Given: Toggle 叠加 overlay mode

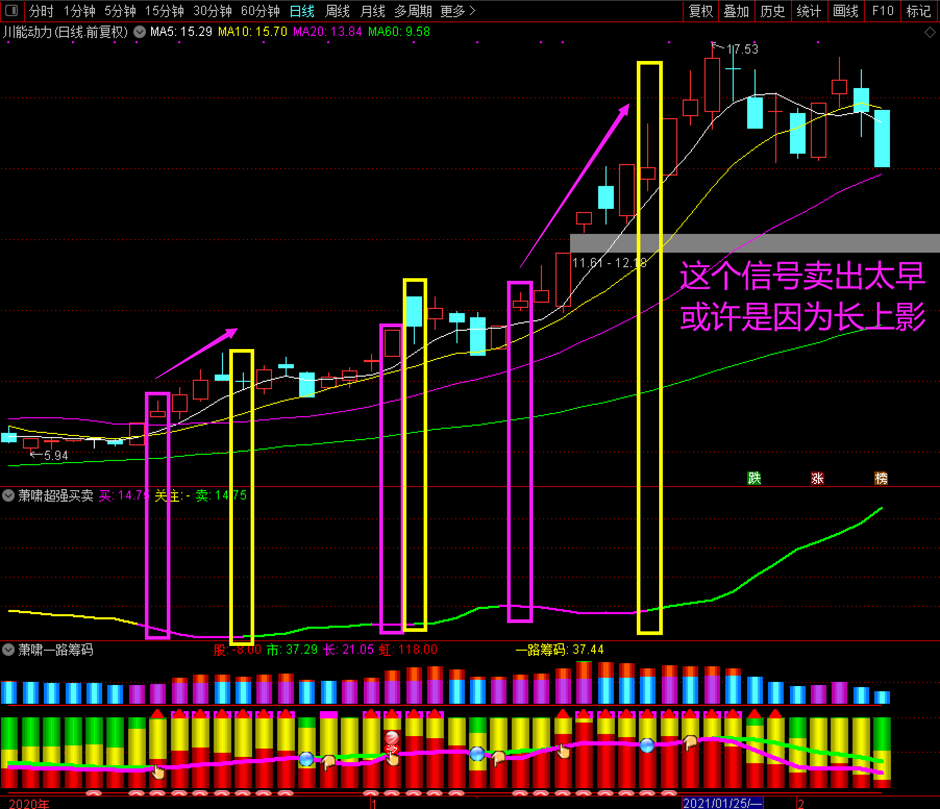Looking at the screenshot, I should pos(736,11).
